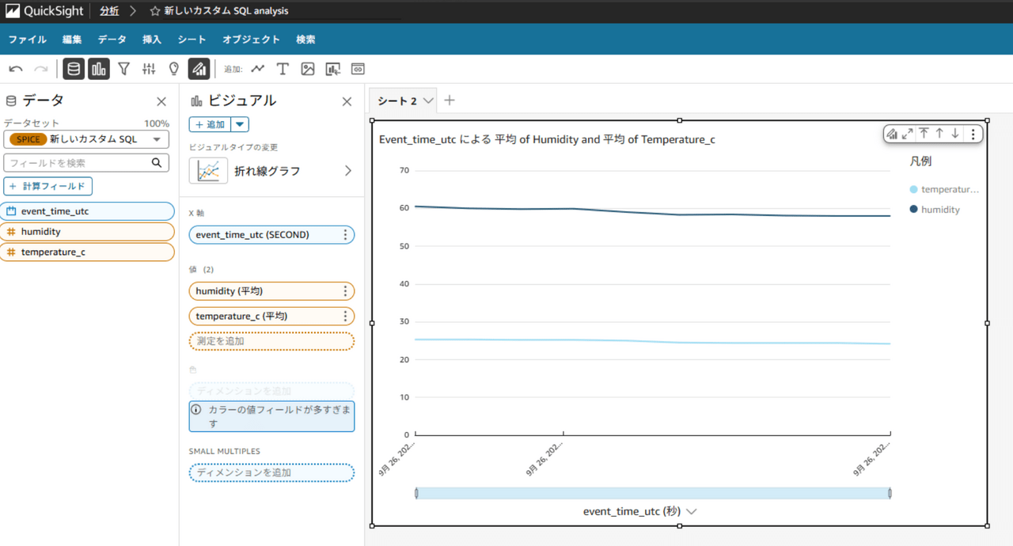1013x546 pixels.
Task: Open the データ menu in menu bar
Action: pos(112,40)
